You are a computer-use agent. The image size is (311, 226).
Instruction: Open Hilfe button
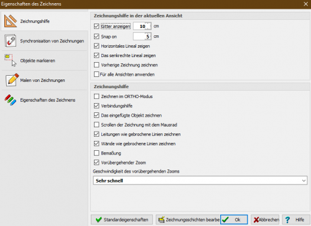coord(296,220)
